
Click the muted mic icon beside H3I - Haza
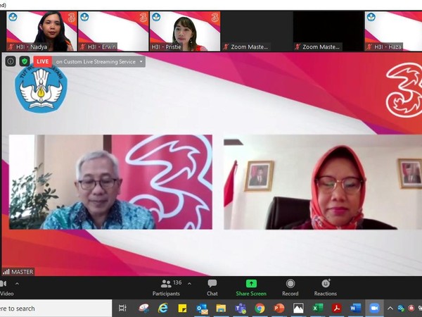369,47
